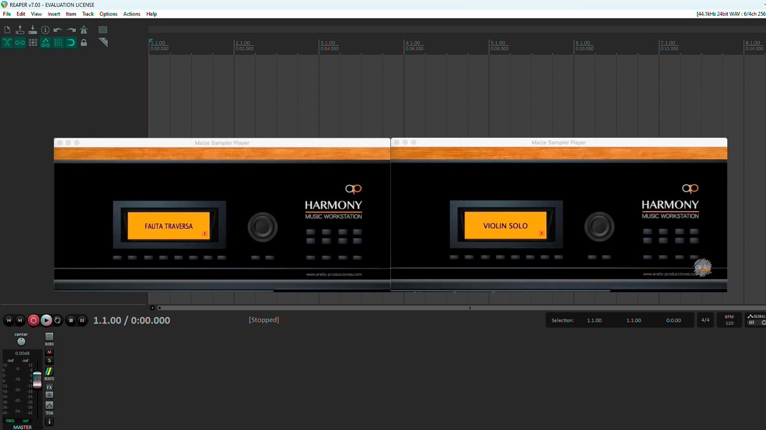Click the 4/4 time signature box
The height and width of the screenshot is (430, 766).
tap(705, 320)
